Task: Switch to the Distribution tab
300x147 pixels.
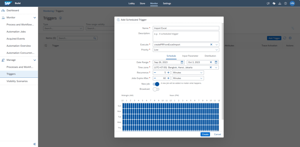Action: (x=210, y=56)
